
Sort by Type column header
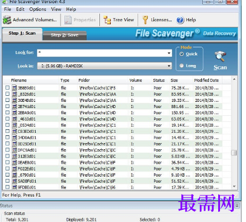click(65, 80)
